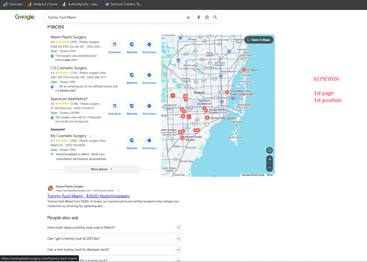Open the Overview bookmark

13,4
